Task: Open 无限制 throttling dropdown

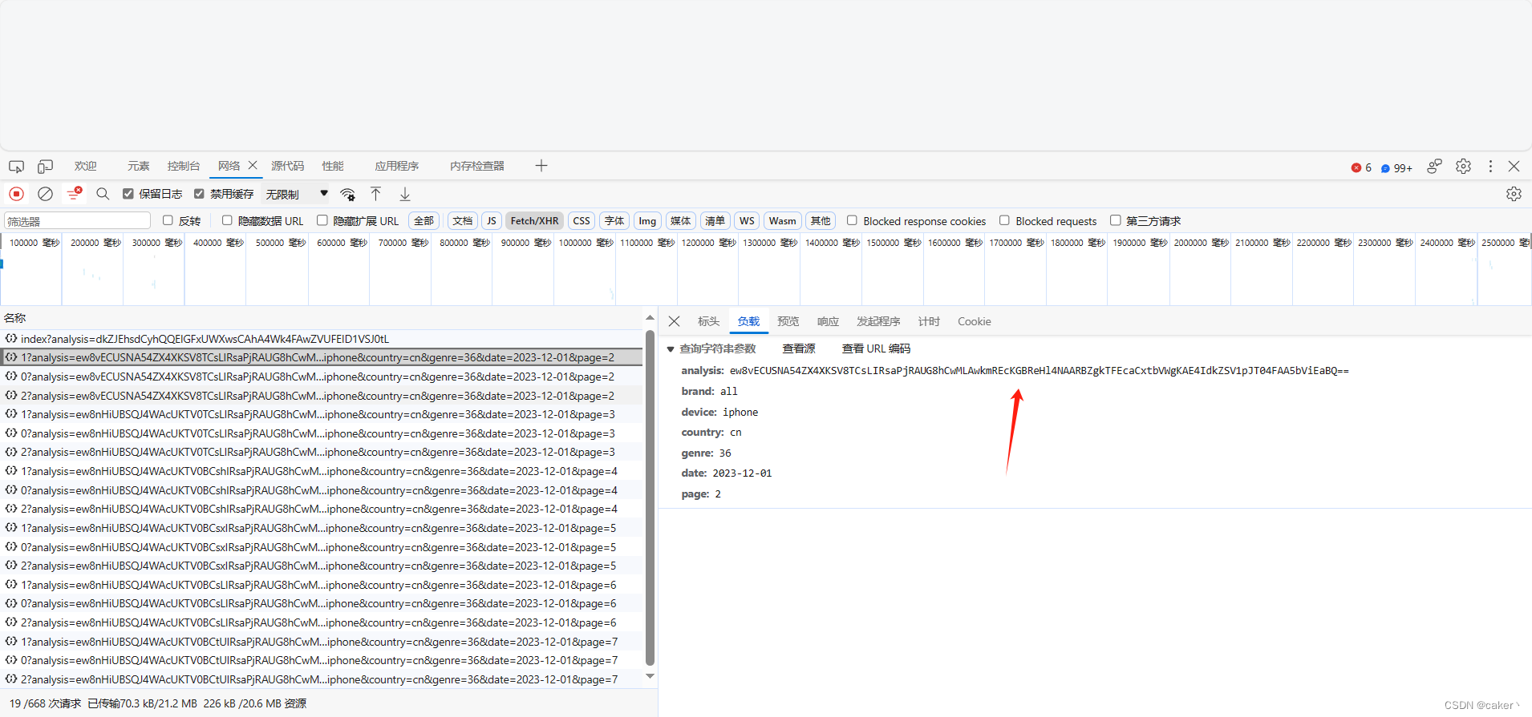Action: 296,194
